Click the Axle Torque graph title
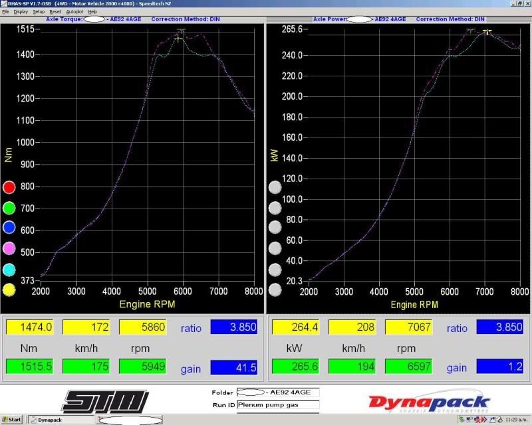Viewport: 532px width, 425px height. (x=132, y=19)
